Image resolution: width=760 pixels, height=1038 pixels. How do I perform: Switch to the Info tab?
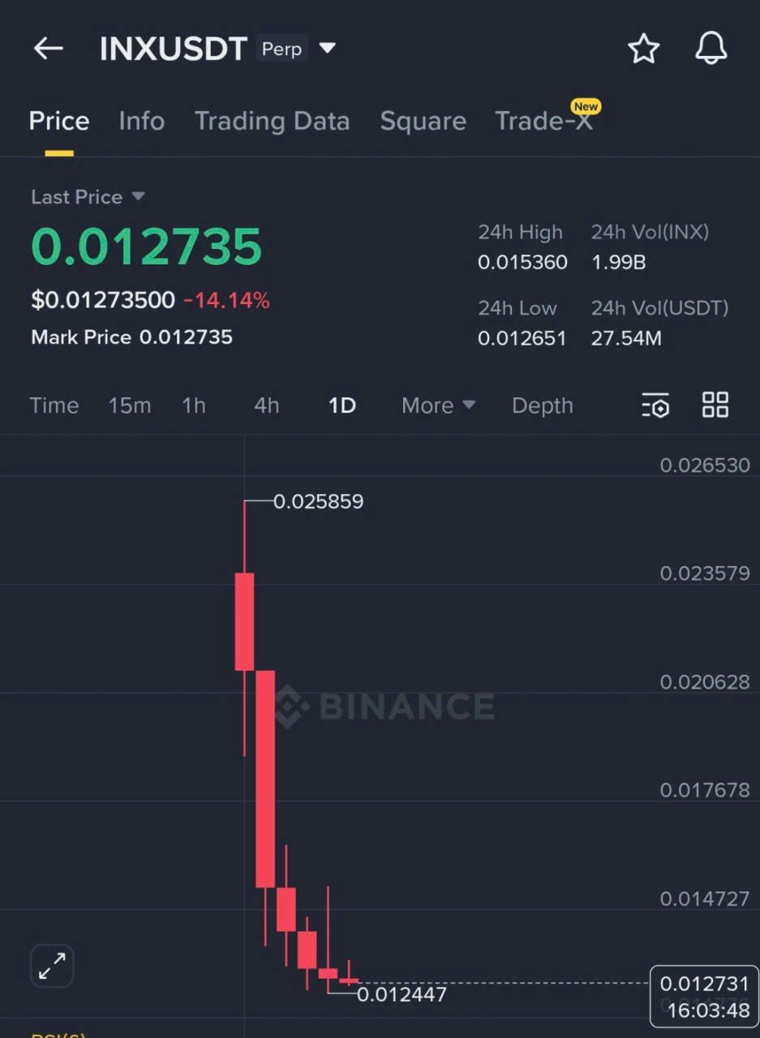click(x=141, y=122)
